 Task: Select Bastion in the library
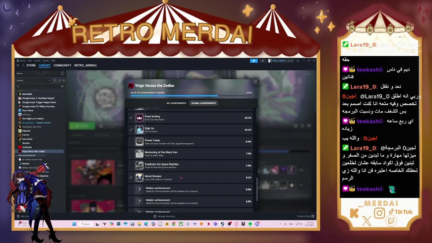pyautogui.click(x=26, y=164)
